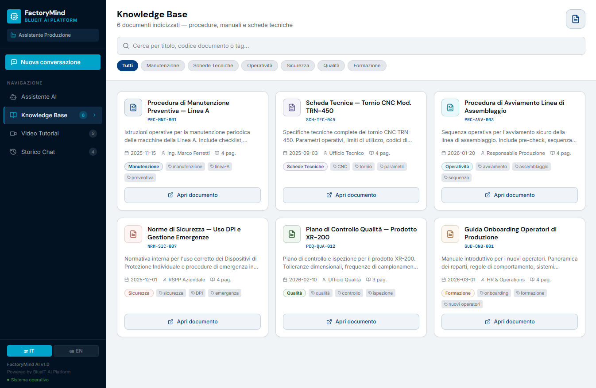
Task: Start a Nuova conversazione
Action: 53,62
